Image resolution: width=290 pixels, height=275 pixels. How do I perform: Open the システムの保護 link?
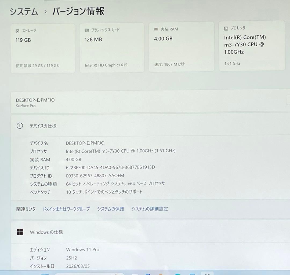click(111, 209)
